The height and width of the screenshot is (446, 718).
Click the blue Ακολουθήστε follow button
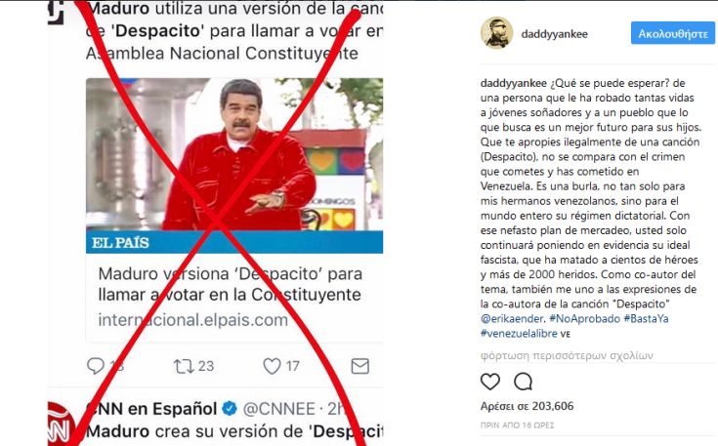click(x=673, y=33)
